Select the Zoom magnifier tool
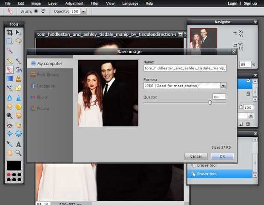264x205 pixels. 18,153
